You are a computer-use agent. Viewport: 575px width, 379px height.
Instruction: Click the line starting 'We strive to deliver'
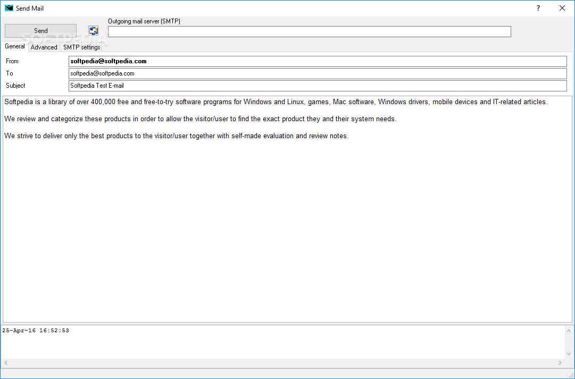click(177, 136)
